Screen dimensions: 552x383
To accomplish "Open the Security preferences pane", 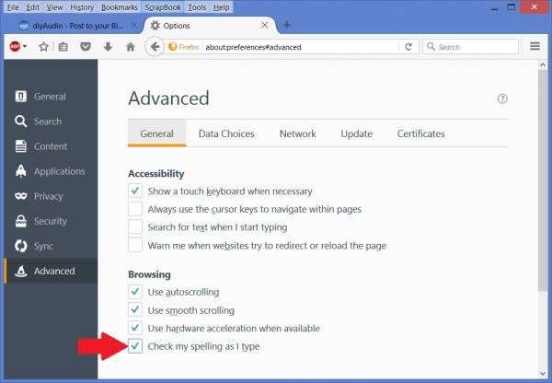I will click(x=51, y=221).
